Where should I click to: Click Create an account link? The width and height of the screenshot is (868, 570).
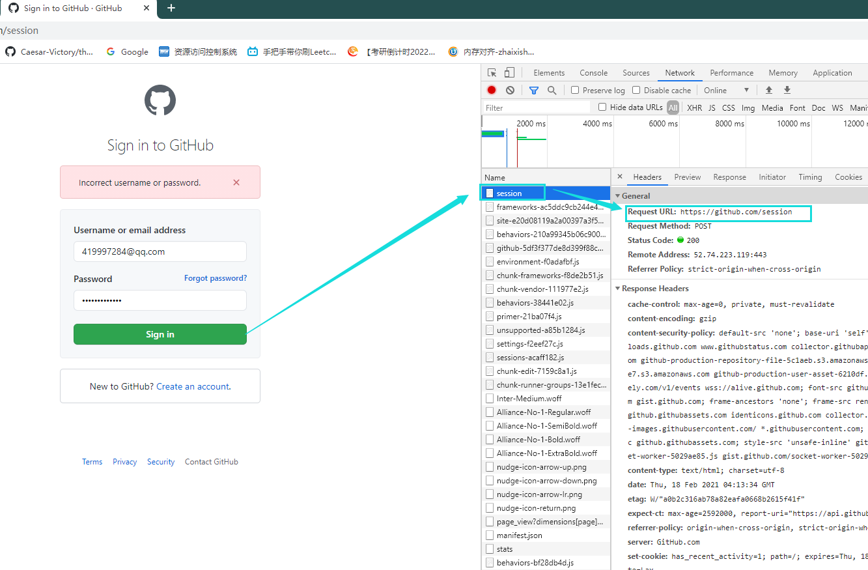pos(193,386)
